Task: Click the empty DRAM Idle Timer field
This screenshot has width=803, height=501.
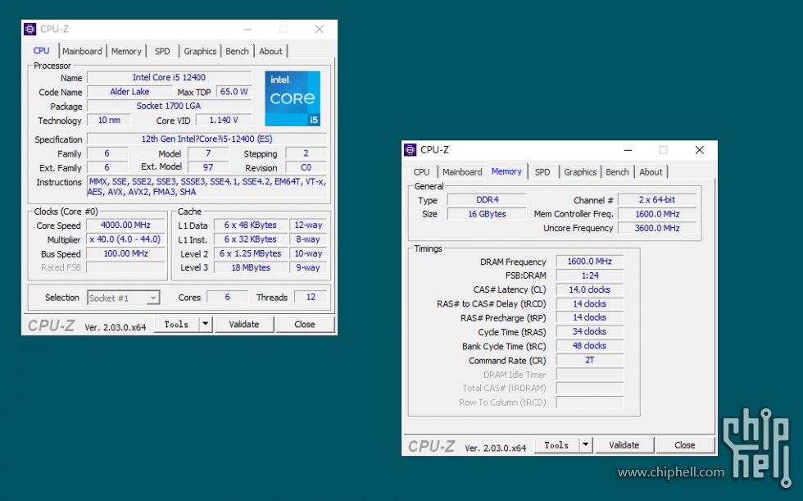Action: pyautogui.click(x=589, y=375)
